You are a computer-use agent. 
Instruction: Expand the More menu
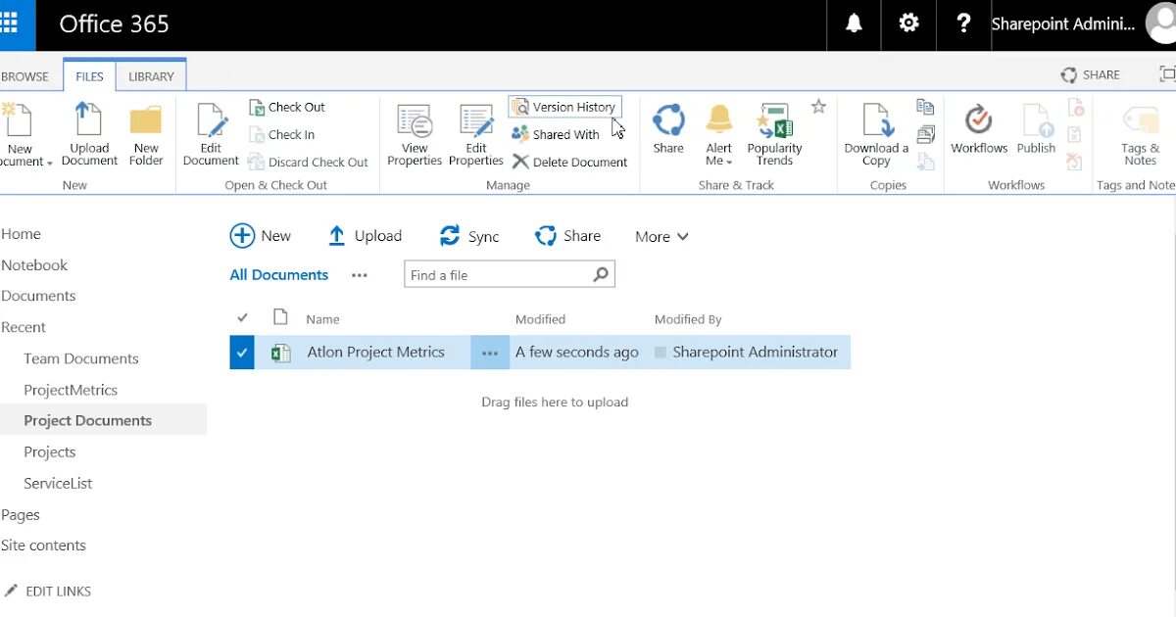point(661,237)
